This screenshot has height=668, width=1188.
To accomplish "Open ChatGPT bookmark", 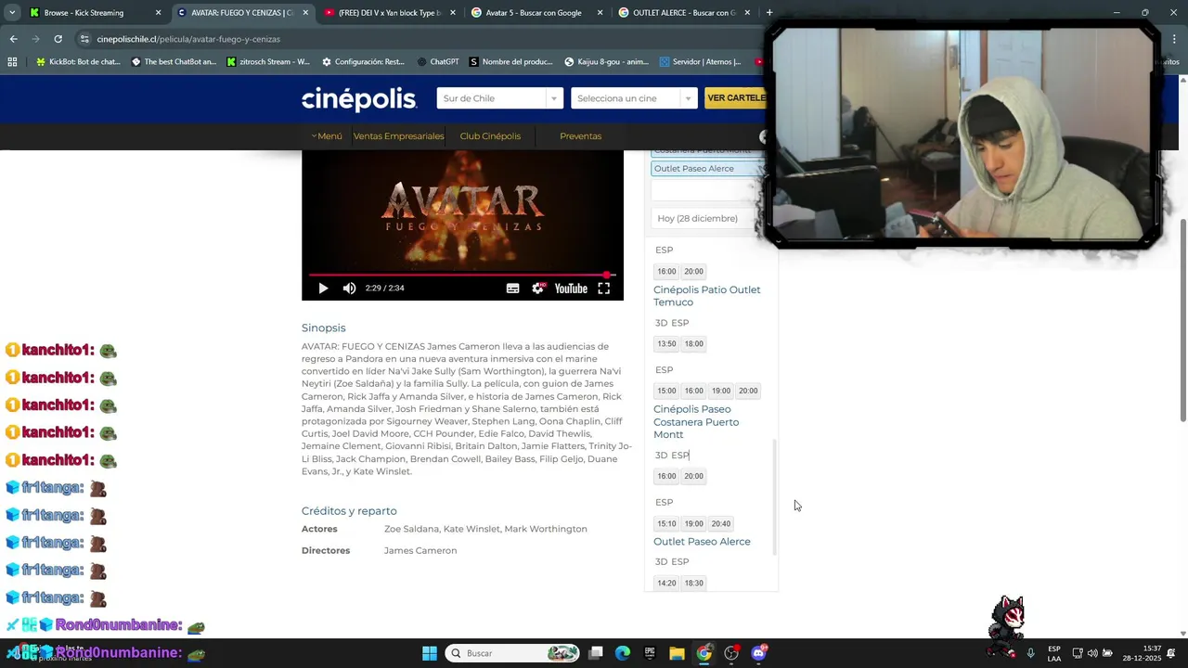I will coord(438,62).
